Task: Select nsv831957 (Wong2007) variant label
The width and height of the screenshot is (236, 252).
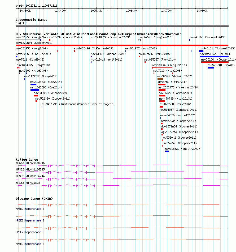Action: pyautogui.click(x=141, y=48)
